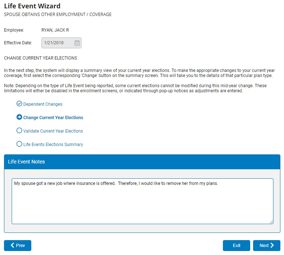Click the employee name RYAN, JACK R
This screenshot has width=284, height=255.
pyautogui.click(x=55, y=30)
